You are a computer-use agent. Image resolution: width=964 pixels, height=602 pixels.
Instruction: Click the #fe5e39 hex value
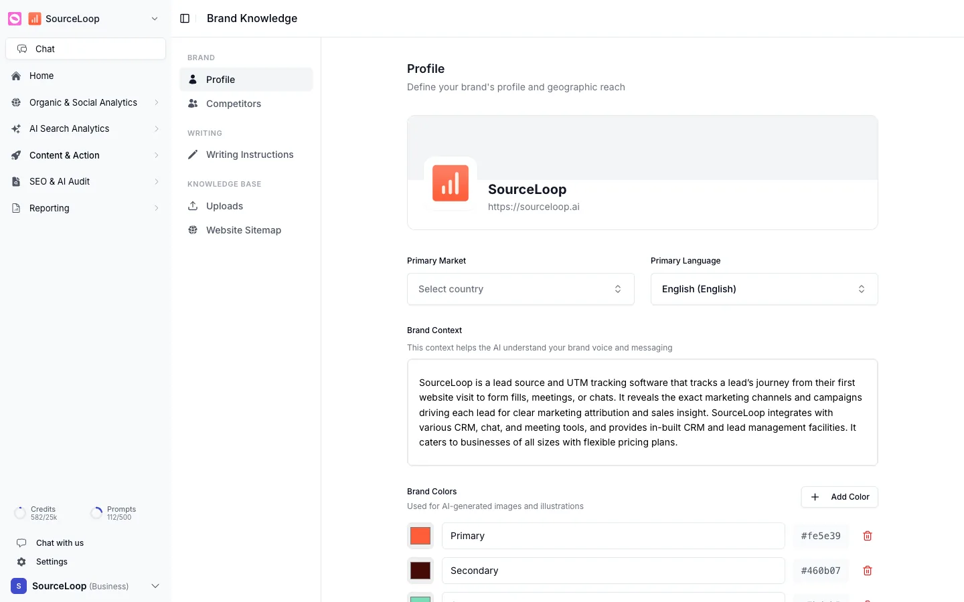(821, 536)
